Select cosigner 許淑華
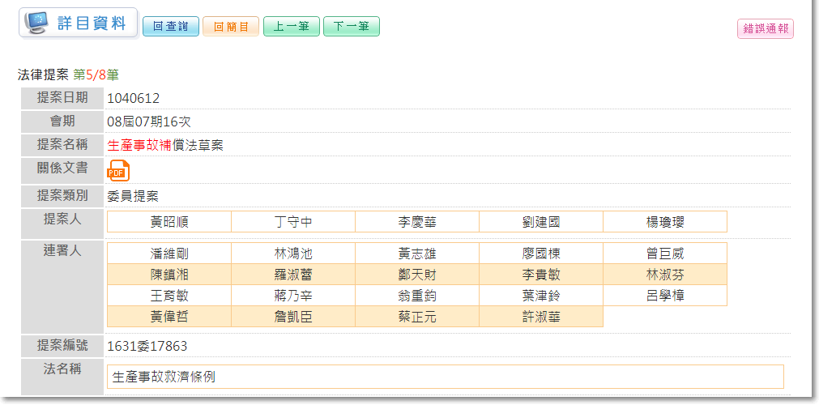Image resolution: width=819 pixels, height=405 pixels. click(x=541, y=317)
